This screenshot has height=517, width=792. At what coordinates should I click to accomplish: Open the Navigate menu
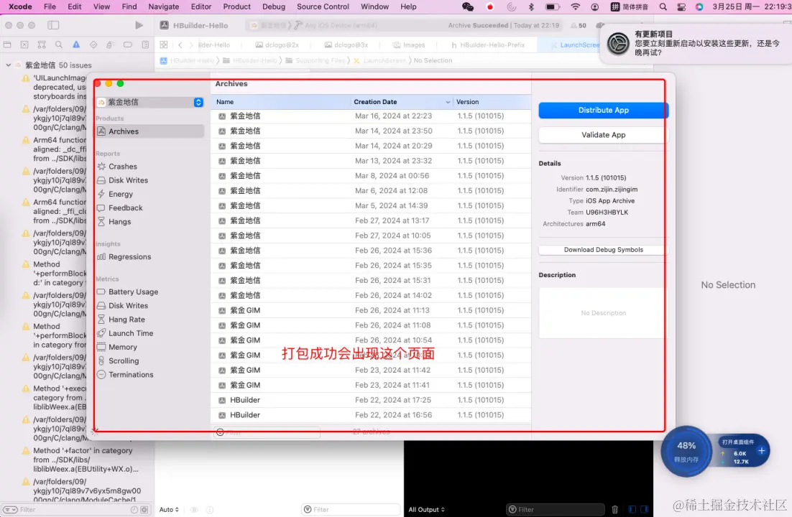pos(164,6)
